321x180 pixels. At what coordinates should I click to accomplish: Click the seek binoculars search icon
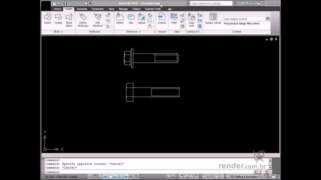point(267,19)
